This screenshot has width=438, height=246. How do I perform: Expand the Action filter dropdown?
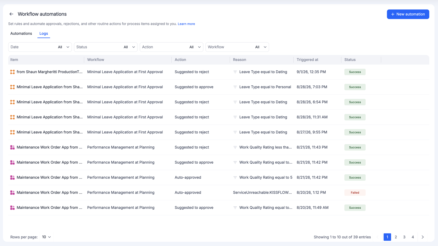tap(171, 47)
